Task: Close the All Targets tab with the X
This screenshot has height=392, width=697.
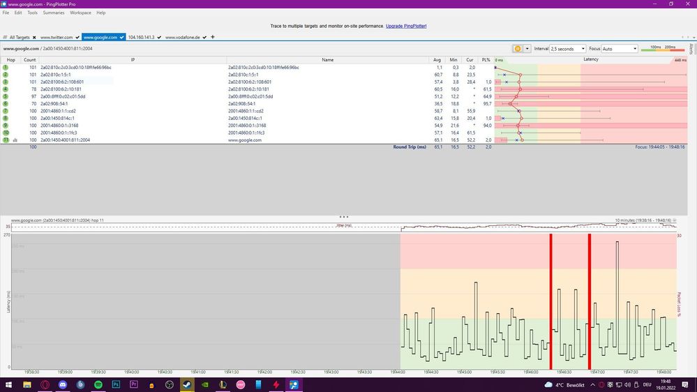Action: click(33, 37)
